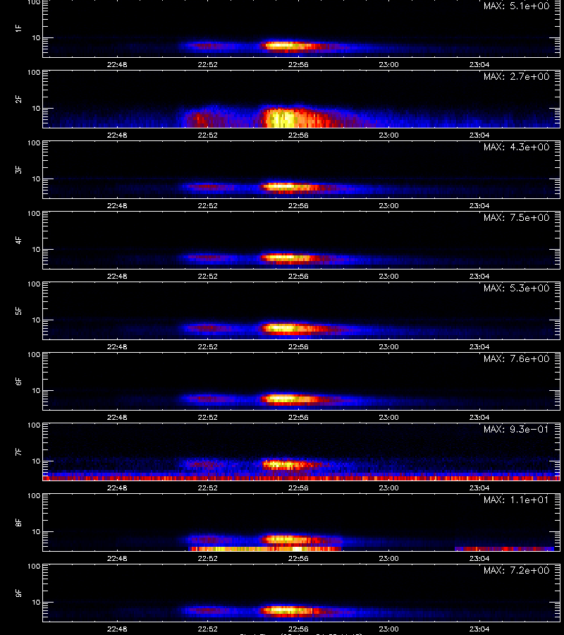Click the 22:52 tick label under panel 1F
564x635 pixels.
pyautogui.click(x=207, y=64)
